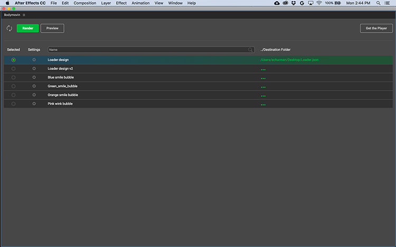This screenshot has height=247, width=396.
Task: Select the Blue smile bubble radio button
Action: pyautogui.click(x=13, y=77)
